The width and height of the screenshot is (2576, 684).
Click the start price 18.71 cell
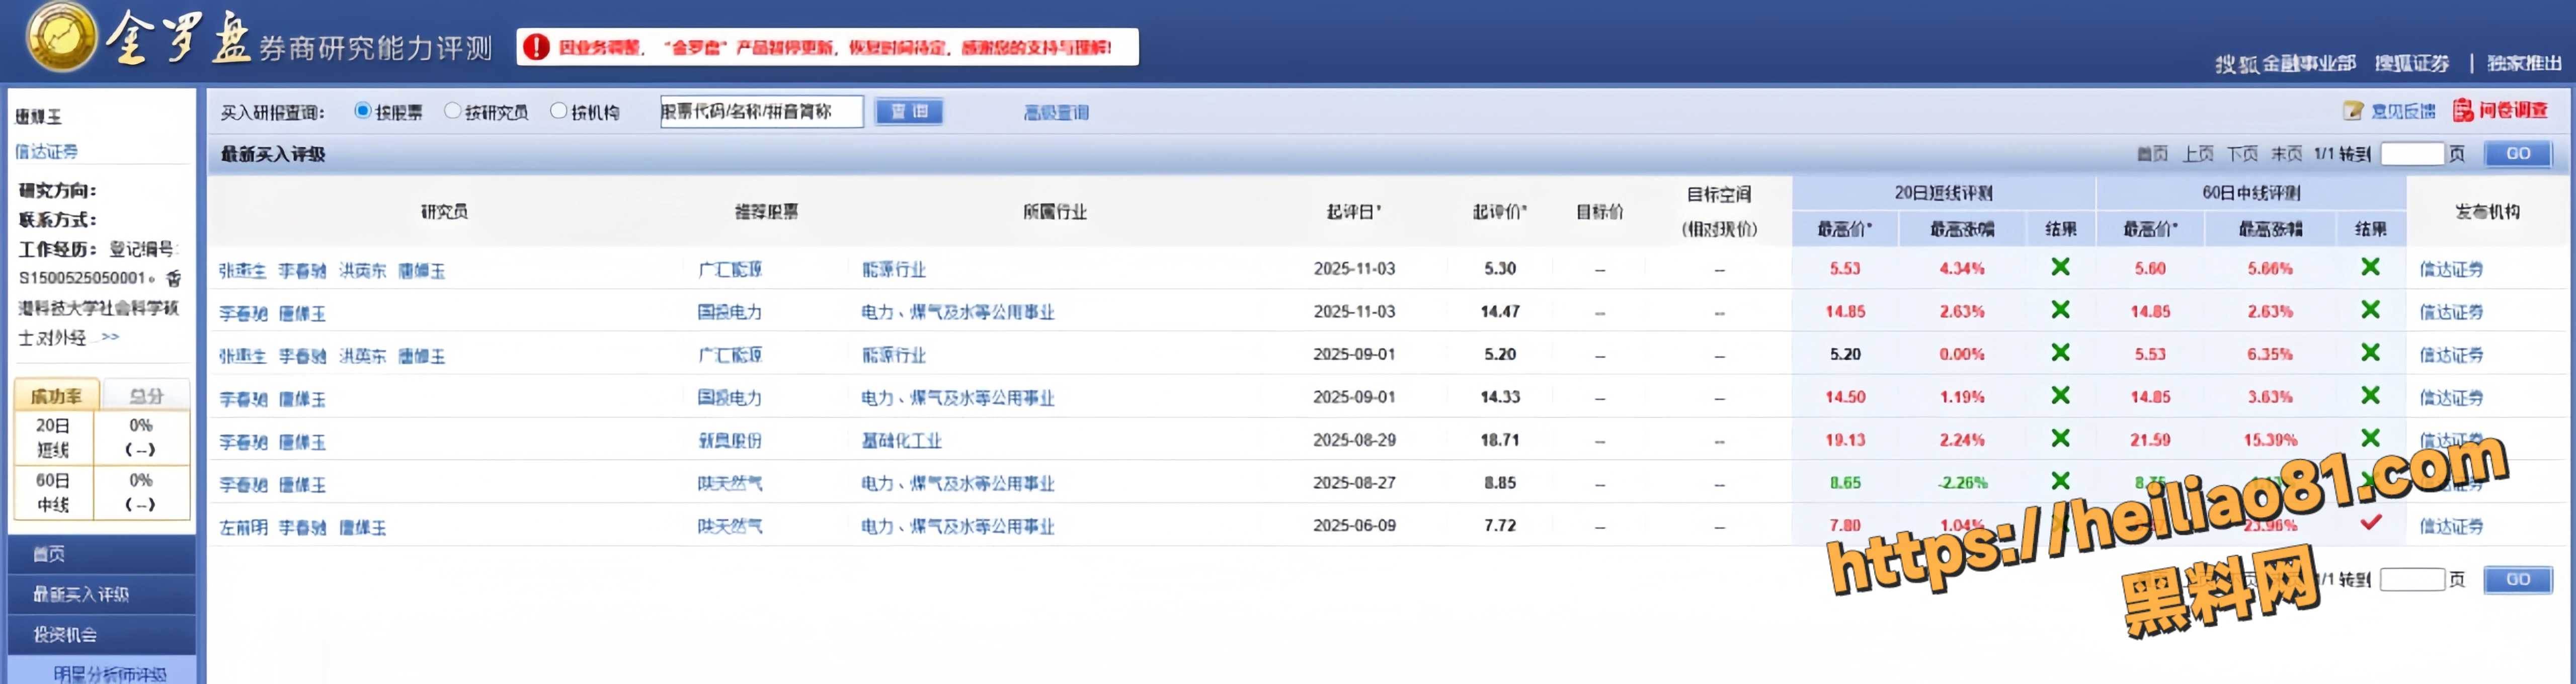[1499, 440]
